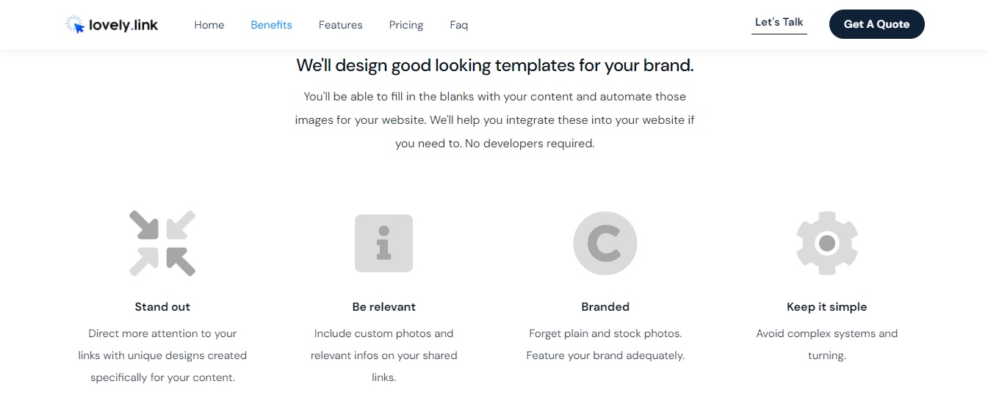Click the Keep it simple heading
This screenshot has width=988, height=406.
tap(827, 307)
